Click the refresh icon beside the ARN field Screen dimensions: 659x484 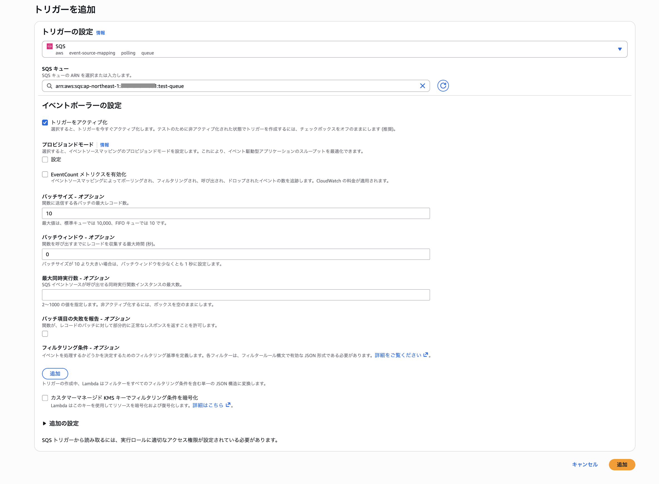(x=443, y=86)
